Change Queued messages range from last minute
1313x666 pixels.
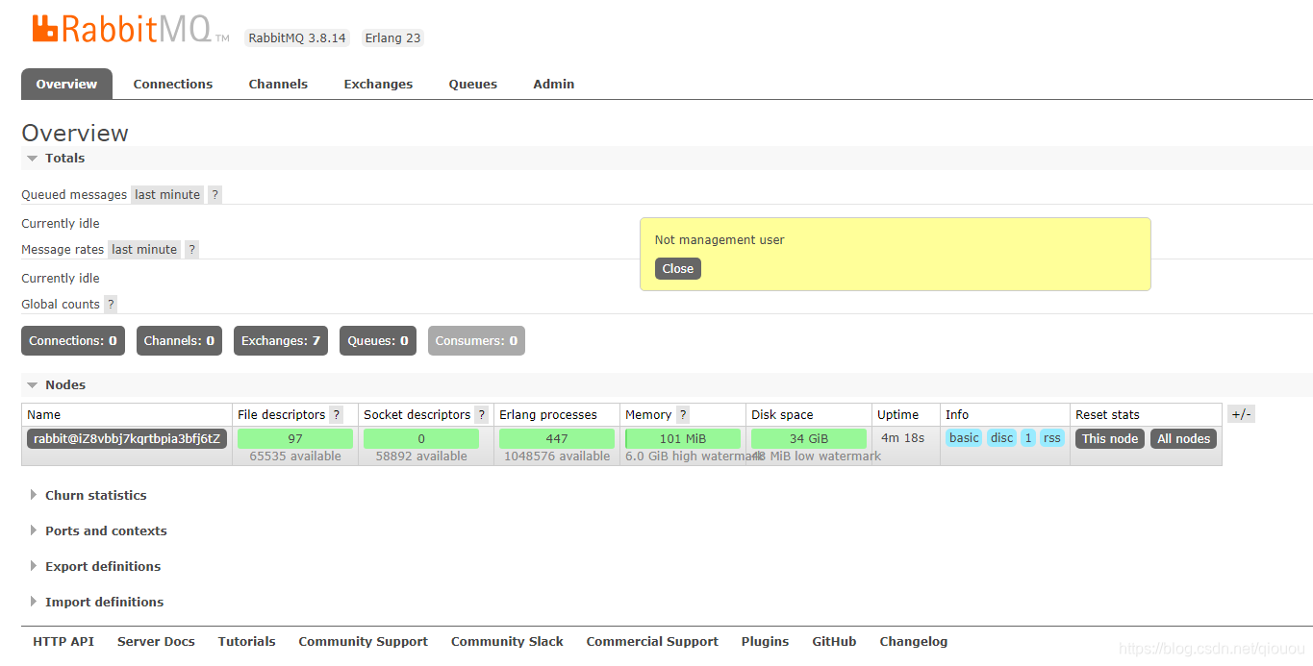coord(167,194)
